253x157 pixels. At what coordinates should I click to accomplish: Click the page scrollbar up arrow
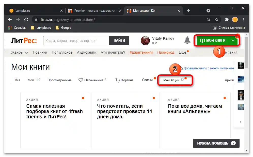pos(246,35)
